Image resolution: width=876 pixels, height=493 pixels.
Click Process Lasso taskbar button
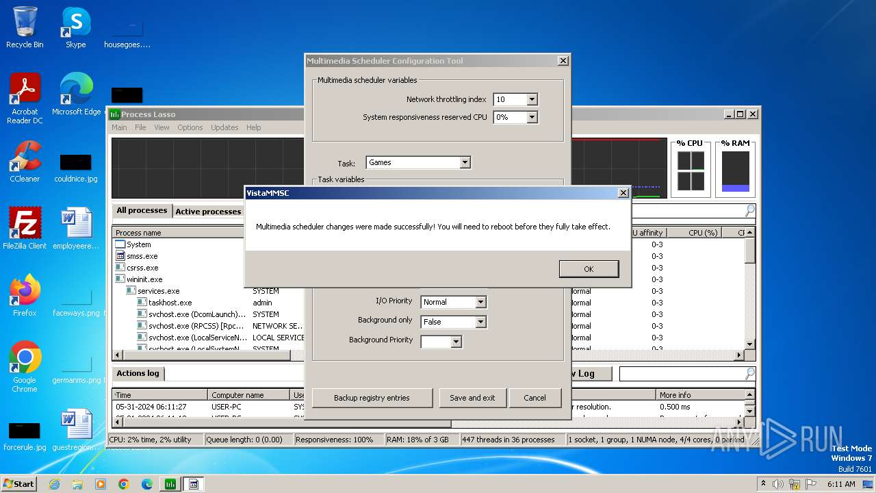170,484
